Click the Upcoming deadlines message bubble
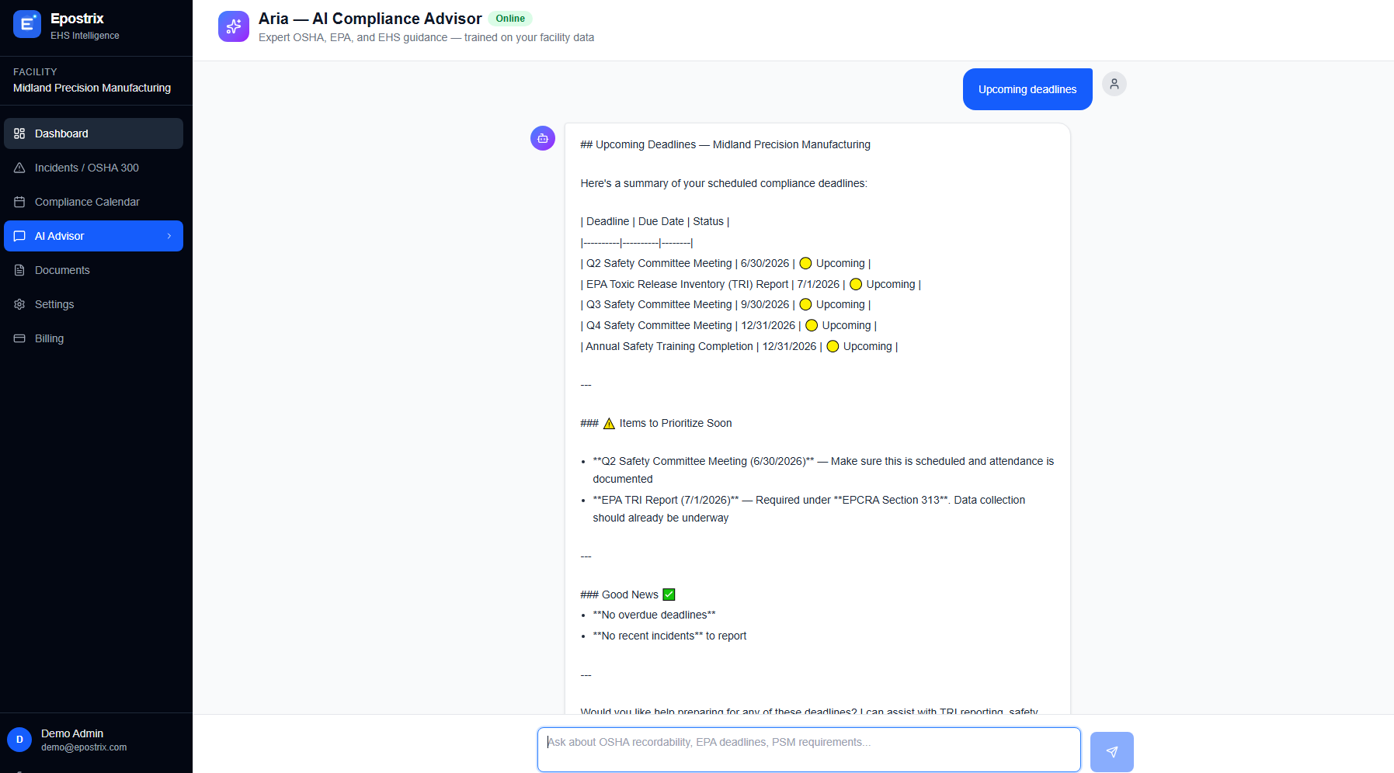The width and height of the screenshot is (1394, 773). [1027, 89]
